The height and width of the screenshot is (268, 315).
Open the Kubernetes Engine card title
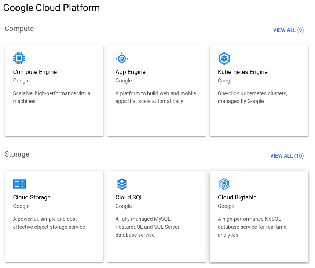click(243, 72)
